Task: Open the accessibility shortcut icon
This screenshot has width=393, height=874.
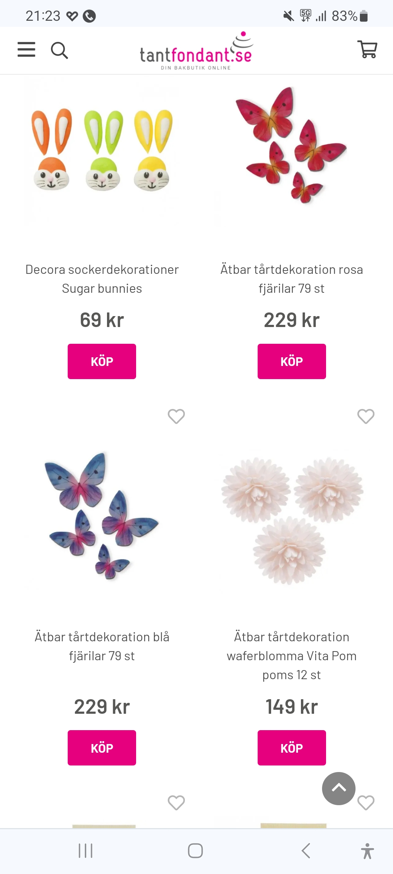Action: pyautogui.click(x=367, y=851)
